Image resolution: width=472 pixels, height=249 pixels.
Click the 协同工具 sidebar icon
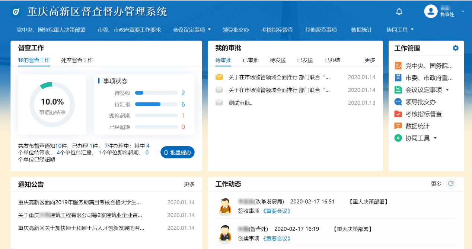coord(398,138)
